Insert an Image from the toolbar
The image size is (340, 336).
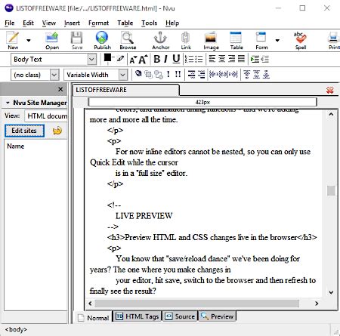[211, 40]
